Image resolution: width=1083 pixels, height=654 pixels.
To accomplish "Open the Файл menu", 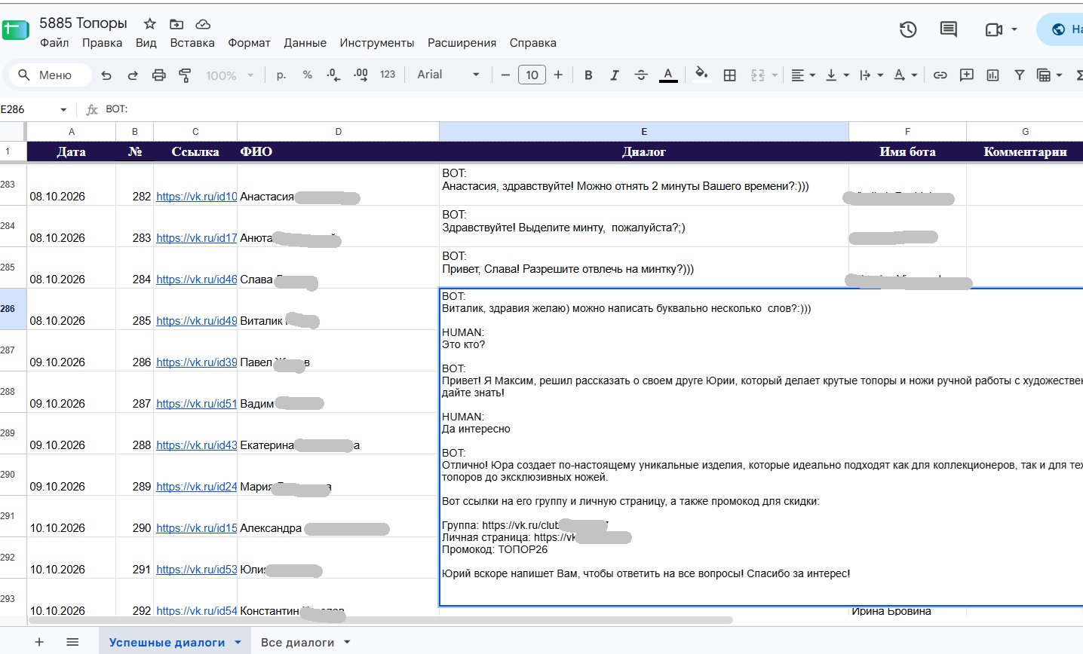I will point(54,43).
